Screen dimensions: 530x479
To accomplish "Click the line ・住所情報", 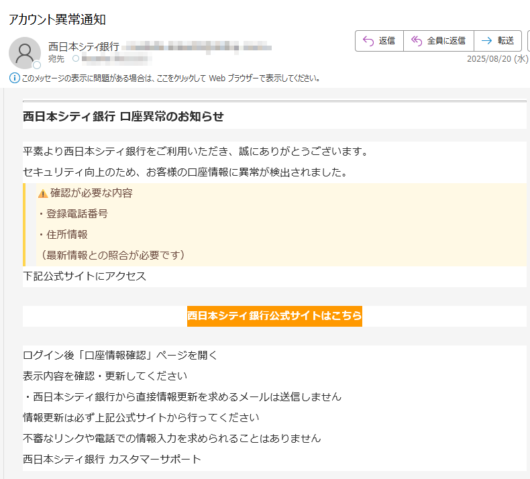I will pos(62,235).
